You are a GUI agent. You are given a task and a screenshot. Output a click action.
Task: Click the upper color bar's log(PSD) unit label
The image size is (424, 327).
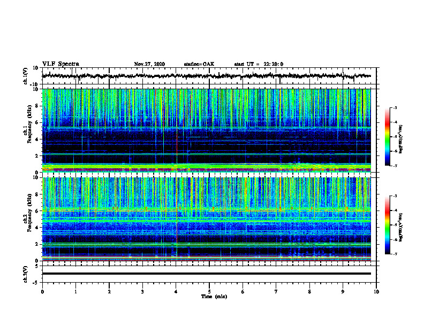401,139
